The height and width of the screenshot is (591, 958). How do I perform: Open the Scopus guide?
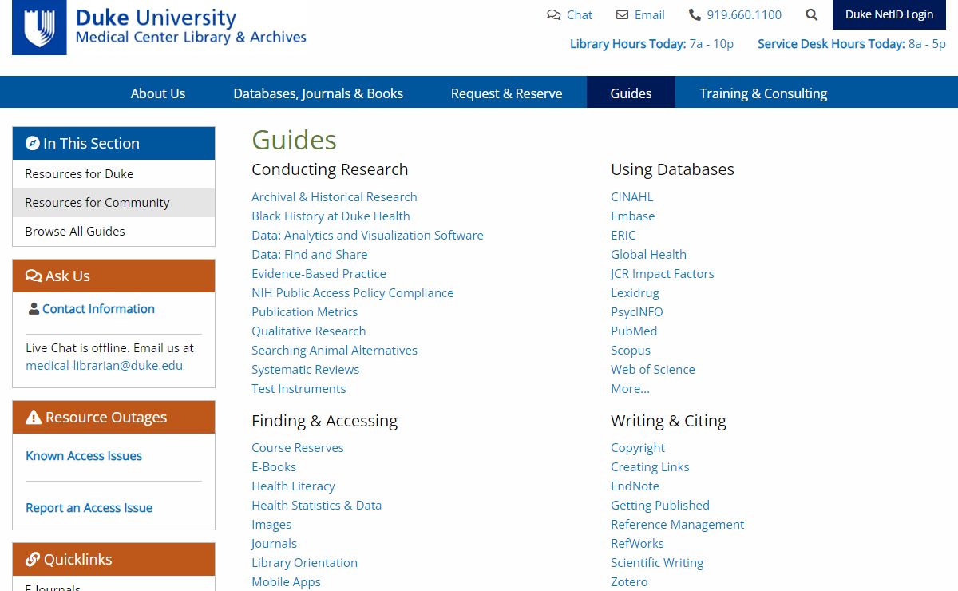point(630,350)
